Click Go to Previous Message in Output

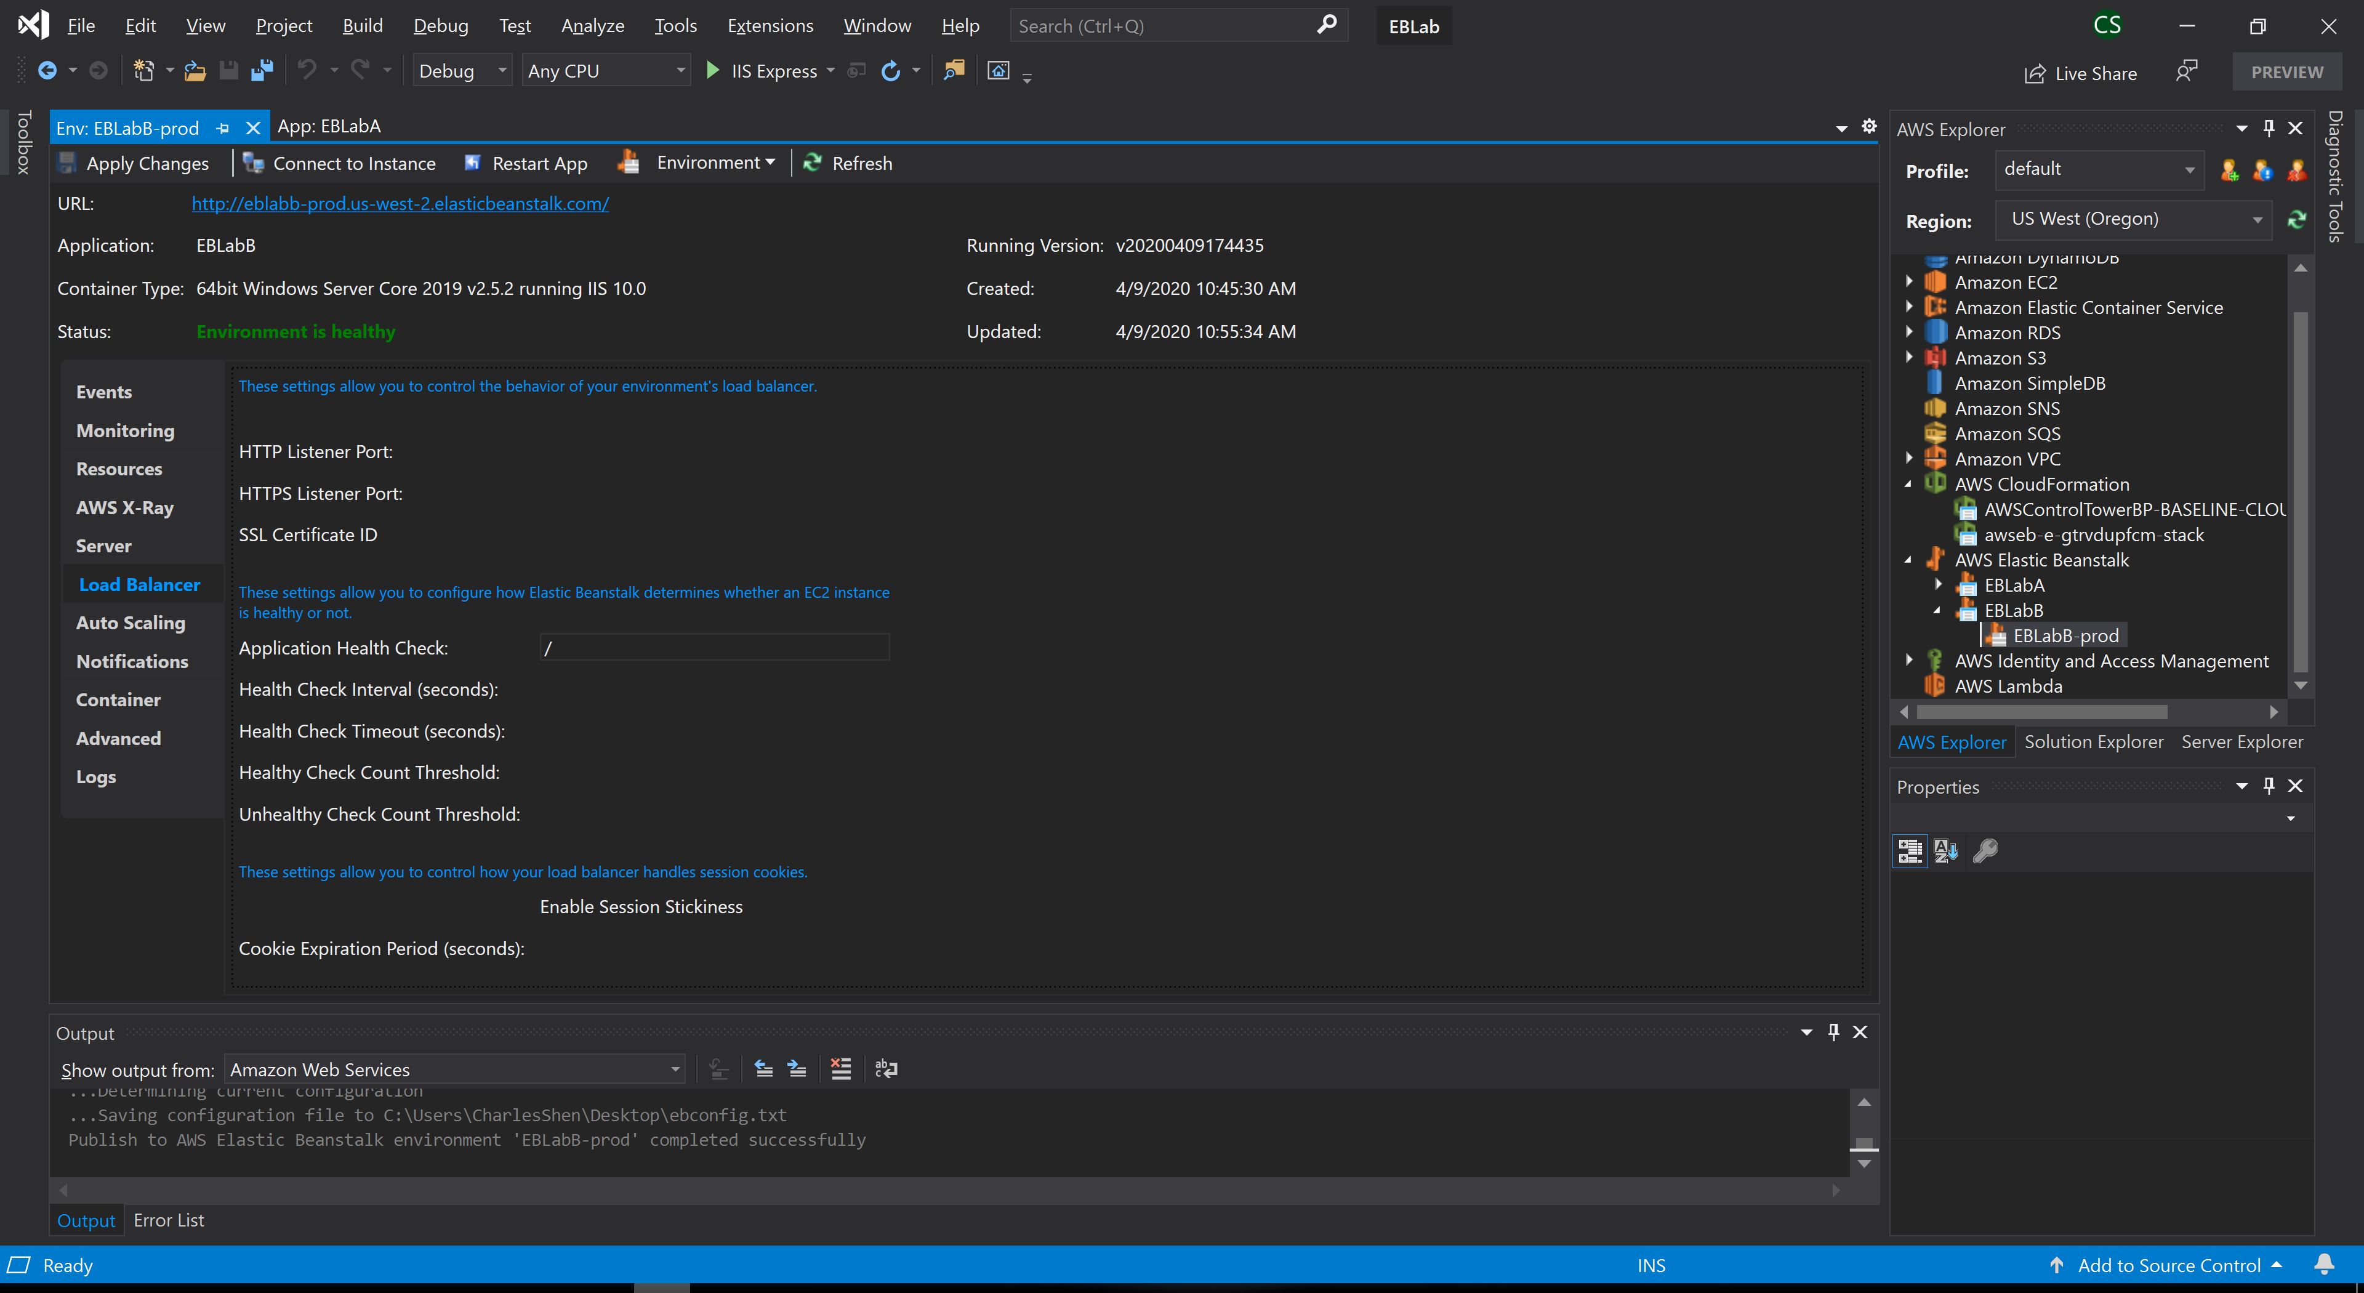763,1068
